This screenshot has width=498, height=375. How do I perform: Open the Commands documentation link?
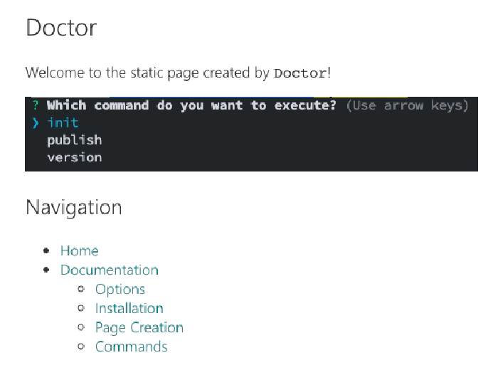[x=131, y=347]
